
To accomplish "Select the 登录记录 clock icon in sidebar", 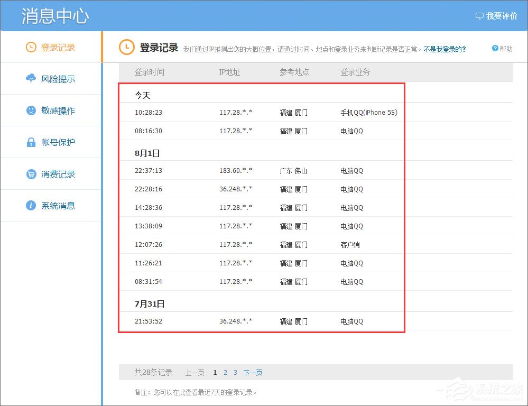I will (30, 47).
